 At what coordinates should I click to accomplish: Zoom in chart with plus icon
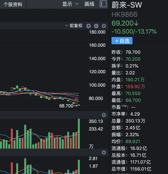point(89,26)
